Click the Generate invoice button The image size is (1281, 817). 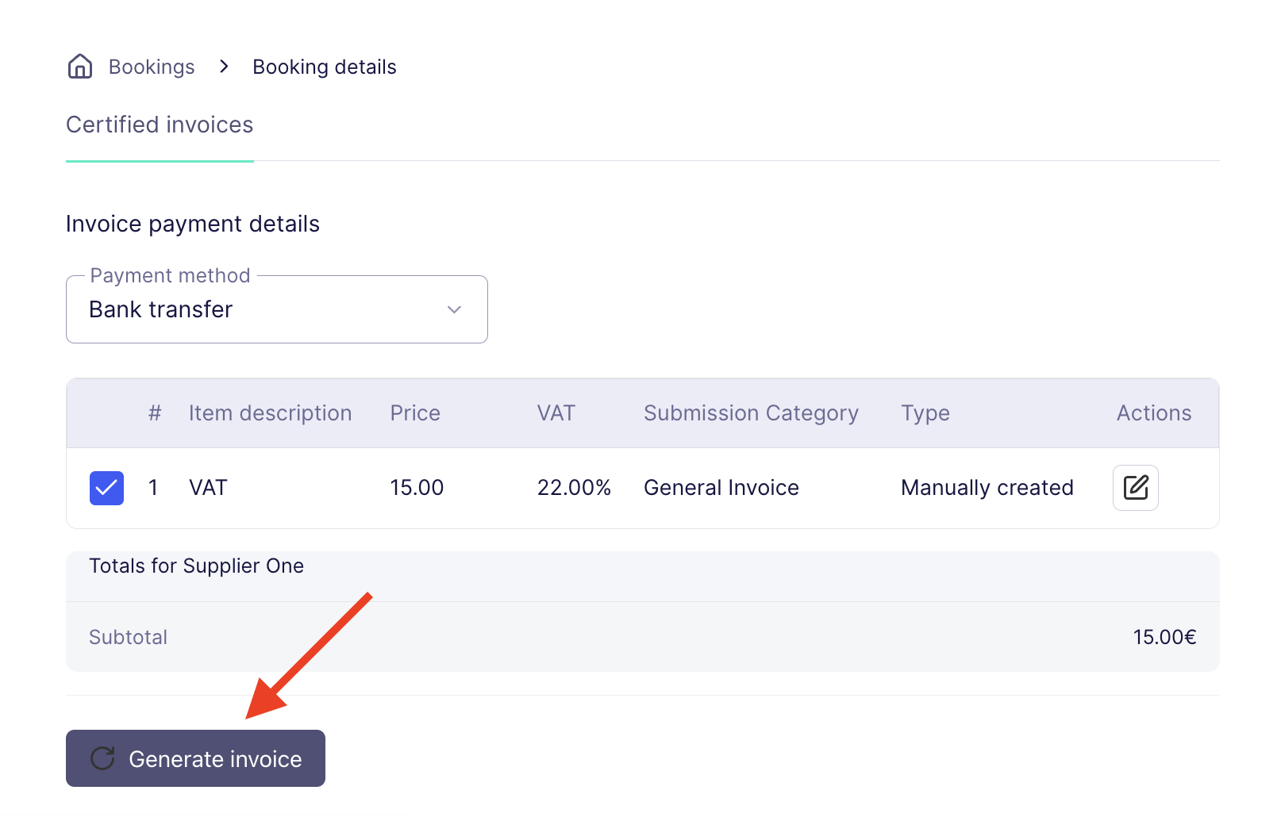pyautogui.click(x=195, y=758)
